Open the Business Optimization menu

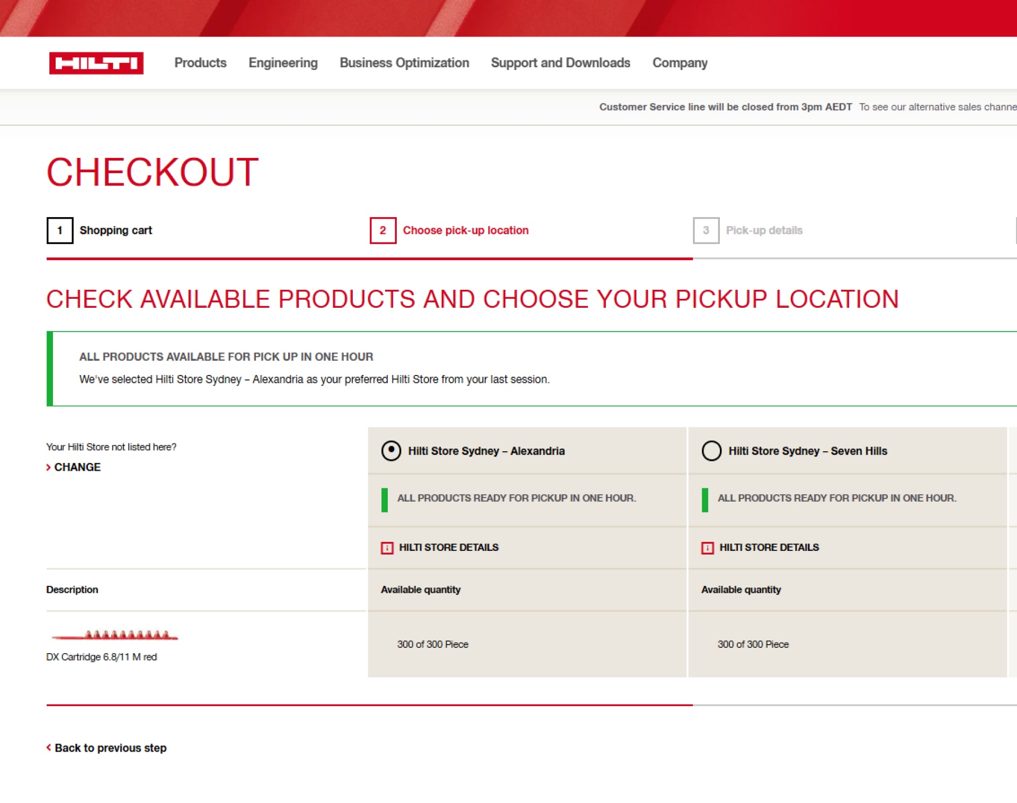click(404, 63)
